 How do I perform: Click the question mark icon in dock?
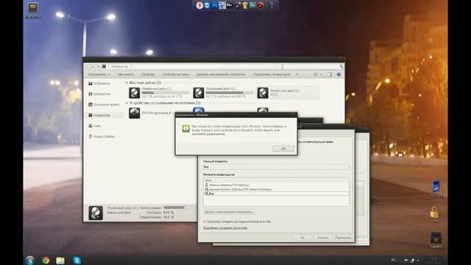click(x=272, y=5)
